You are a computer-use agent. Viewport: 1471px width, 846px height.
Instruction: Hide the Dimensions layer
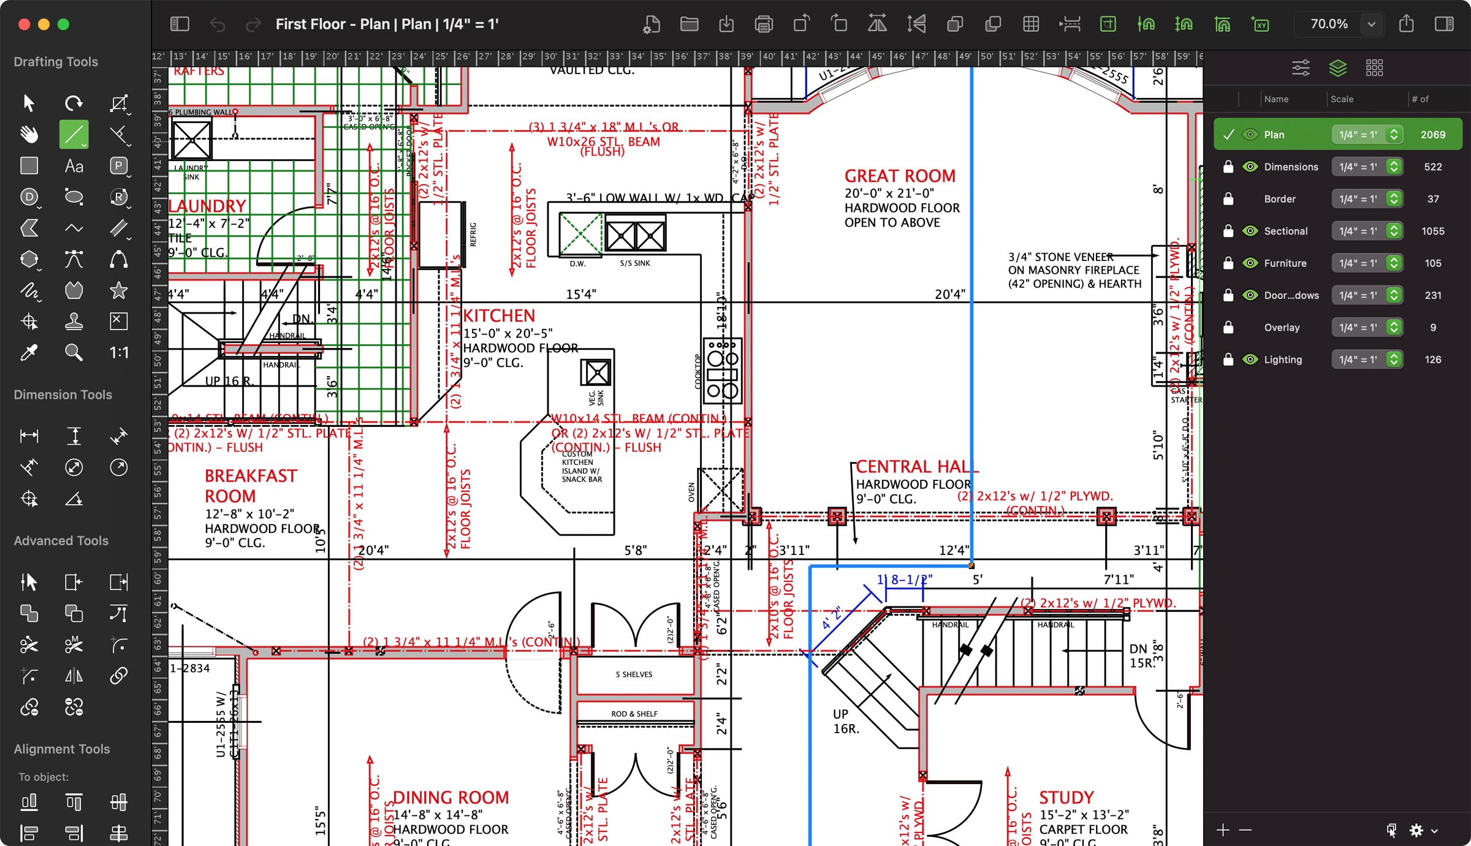(1250, 167)
